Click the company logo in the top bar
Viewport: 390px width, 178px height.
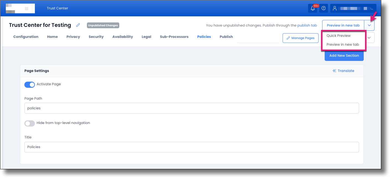coord(20,8)
